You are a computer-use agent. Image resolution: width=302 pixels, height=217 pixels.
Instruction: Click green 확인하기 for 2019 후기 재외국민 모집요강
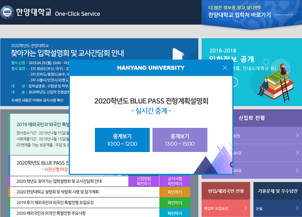click(175, 203)
